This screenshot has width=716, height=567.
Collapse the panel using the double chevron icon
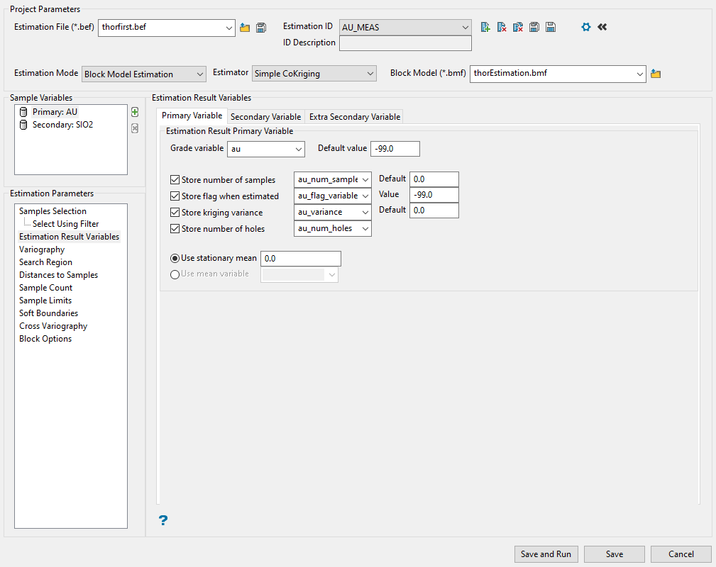pyautogui.click(x=602, y=28)
